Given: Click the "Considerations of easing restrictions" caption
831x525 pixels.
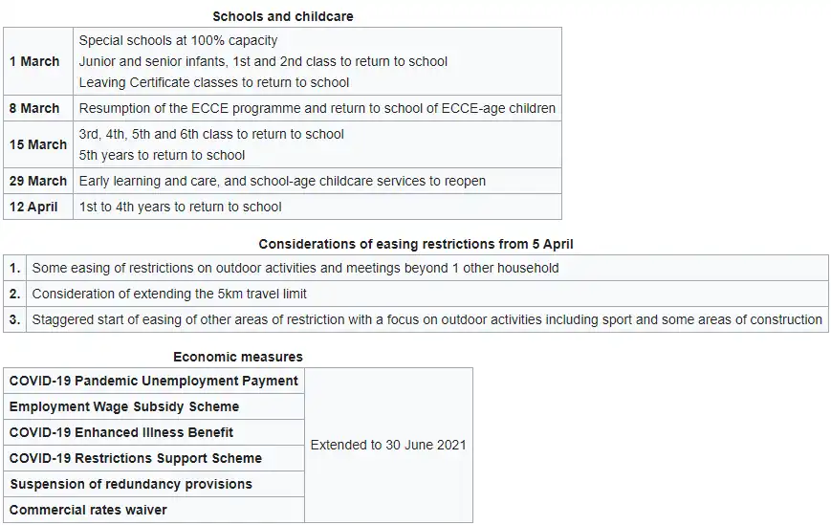Looking at the screenshot, I should [x=415, y=244].
